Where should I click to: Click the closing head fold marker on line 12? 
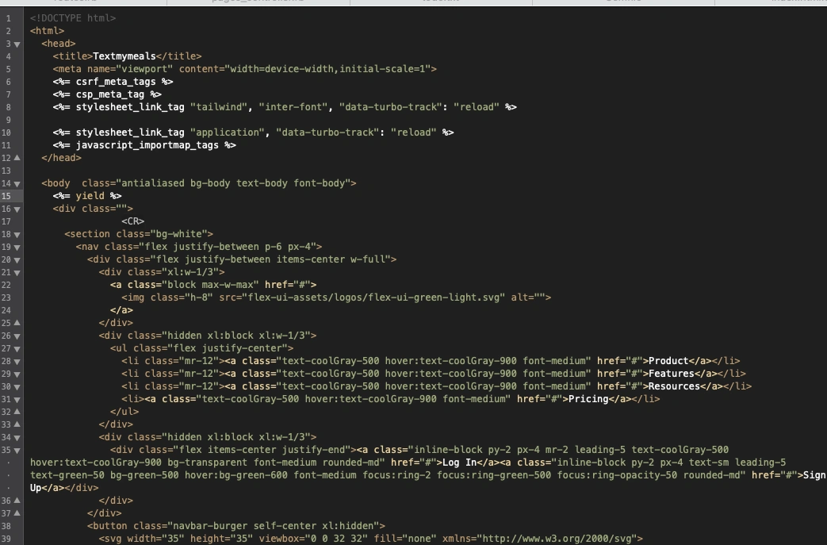(x=17, y=158)
